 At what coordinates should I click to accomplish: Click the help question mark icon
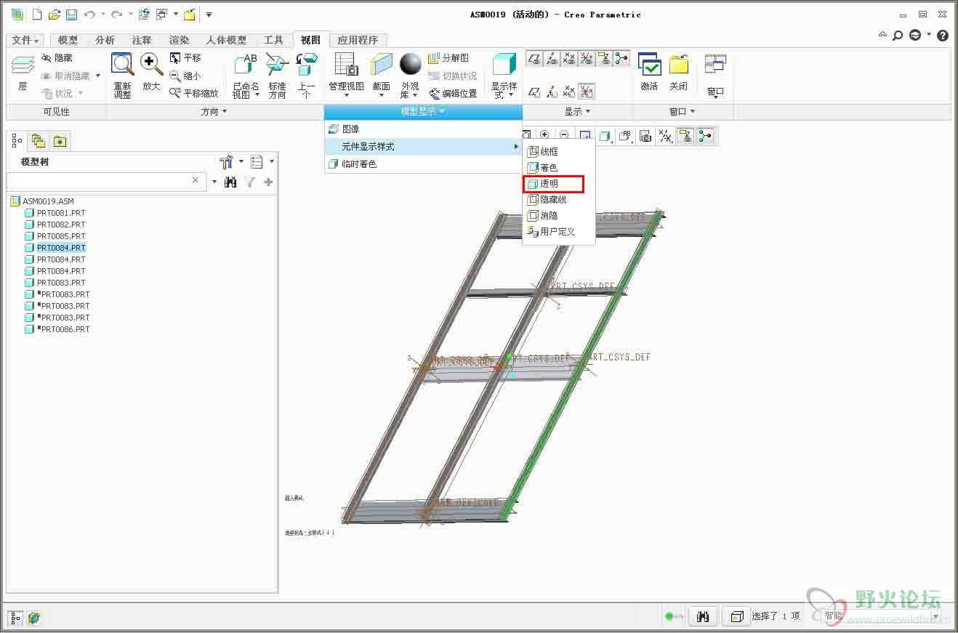(943, 35)
